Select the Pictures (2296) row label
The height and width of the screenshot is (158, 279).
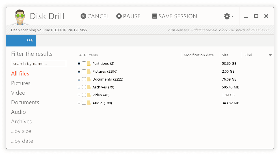click(105, 71)
